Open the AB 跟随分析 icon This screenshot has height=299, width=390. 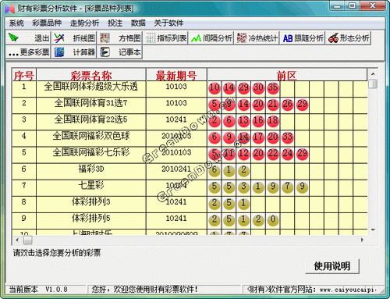pyautogui.click(x=288, y=38)
